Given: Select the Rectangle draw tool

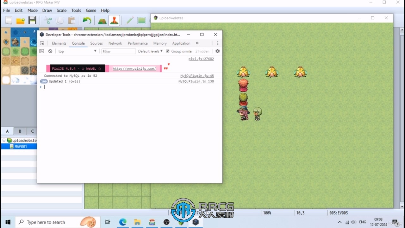Looking at the screenshot, I should pyautogui.click(x=141, y=21).
